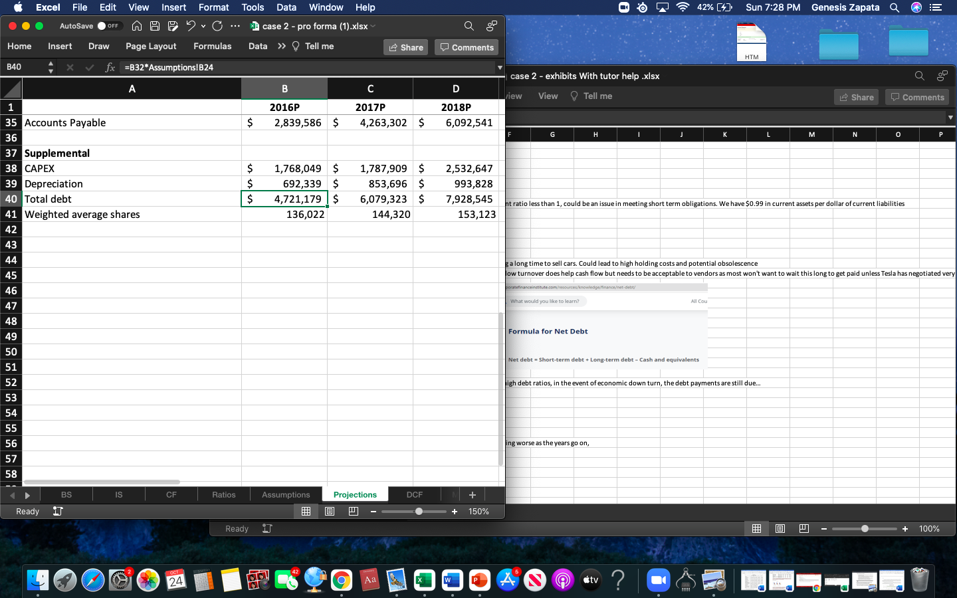This screenshot has height=598, width=957.
Task: Expand the formula bar in exhibits window
Action: (x=950, y=117)
